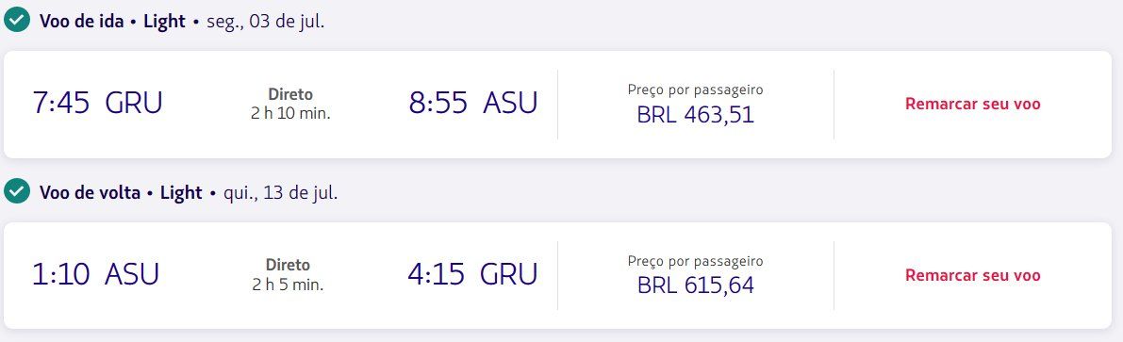Select the outbound GRU to ASU flight card

tap(562, 105)
